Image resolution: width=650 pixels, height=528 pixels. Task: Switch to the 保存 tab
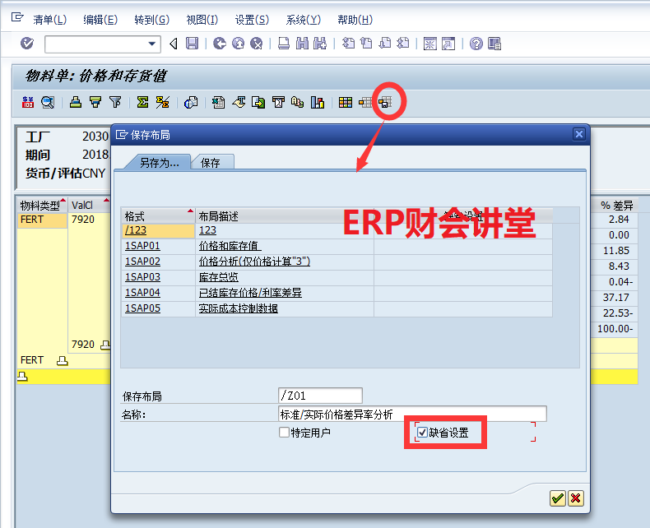point(211,163)
